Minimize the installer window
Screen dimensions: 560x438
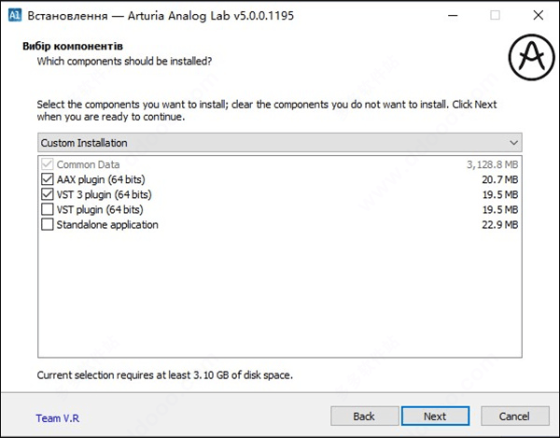point(453,15)
